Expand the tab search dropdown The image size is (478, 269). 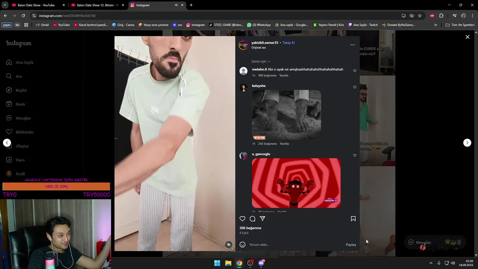[x=5, y=5]
